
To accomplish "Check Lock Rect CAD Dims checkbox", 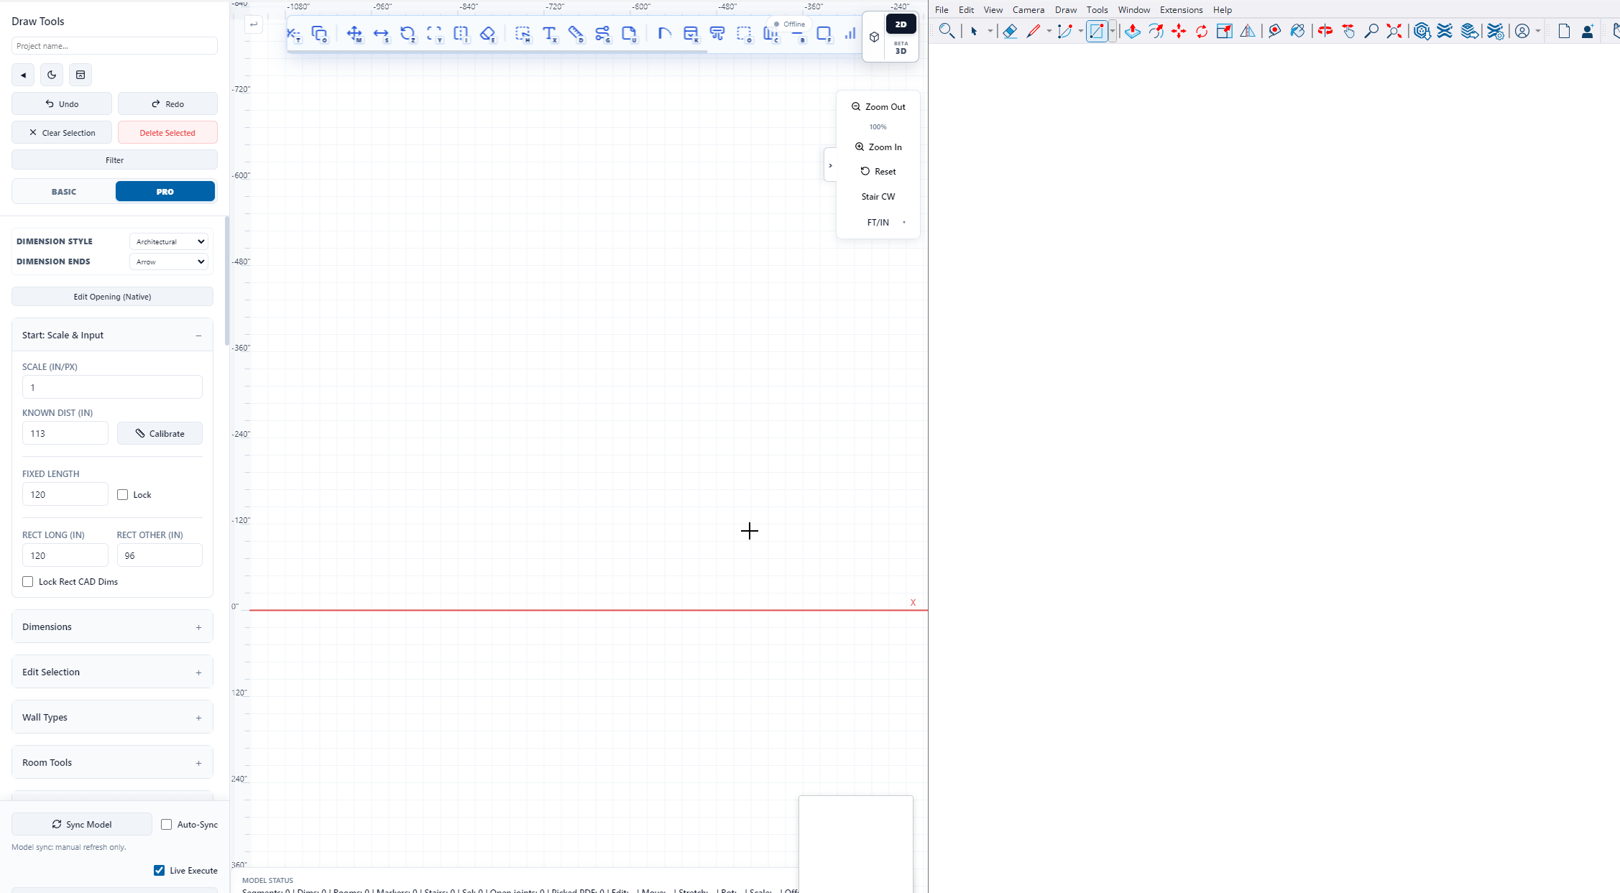I will [28, 581].
